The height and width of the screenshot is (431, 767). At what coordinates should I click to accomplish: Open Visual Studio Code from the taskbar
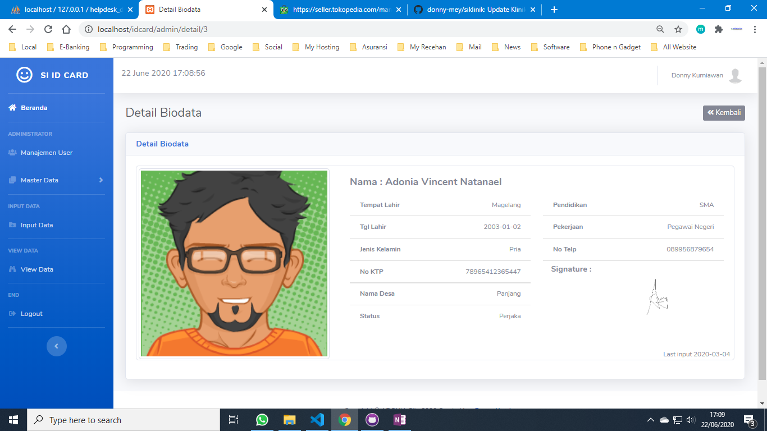(317, 420)
